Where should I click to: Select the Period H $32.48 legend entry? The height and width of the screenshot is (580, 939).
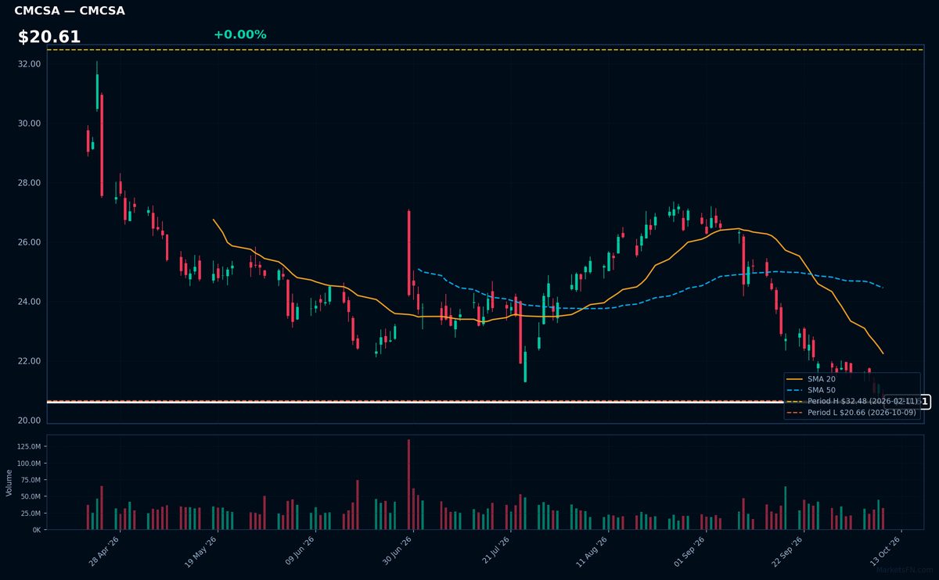851,401
